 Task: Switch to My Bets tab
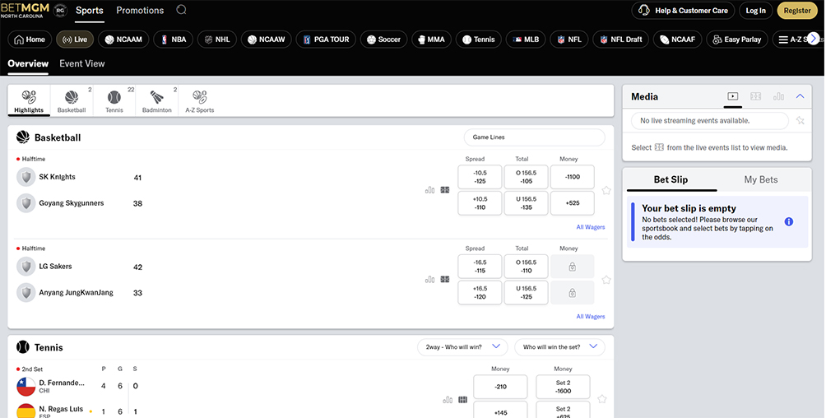pyautogui.click(x=761, y=179)
